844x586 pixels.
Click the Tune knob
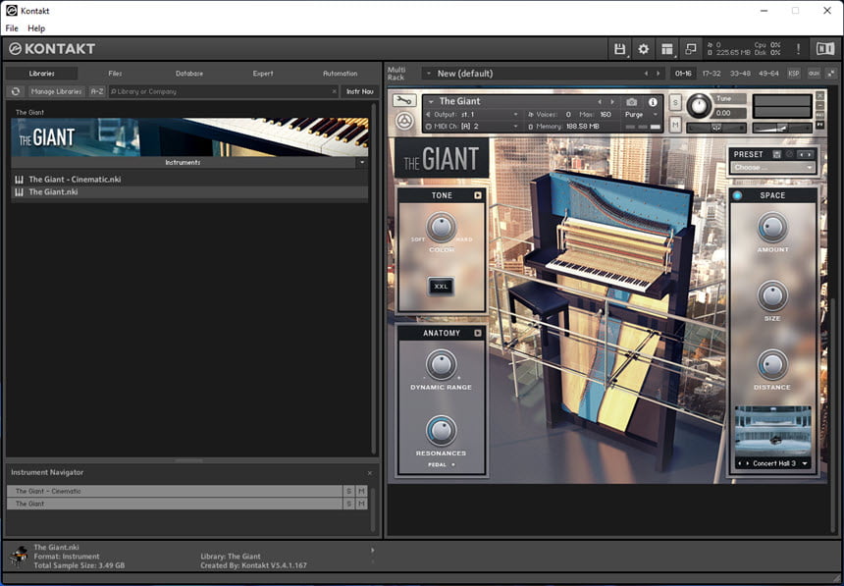[x=699, y=106]
